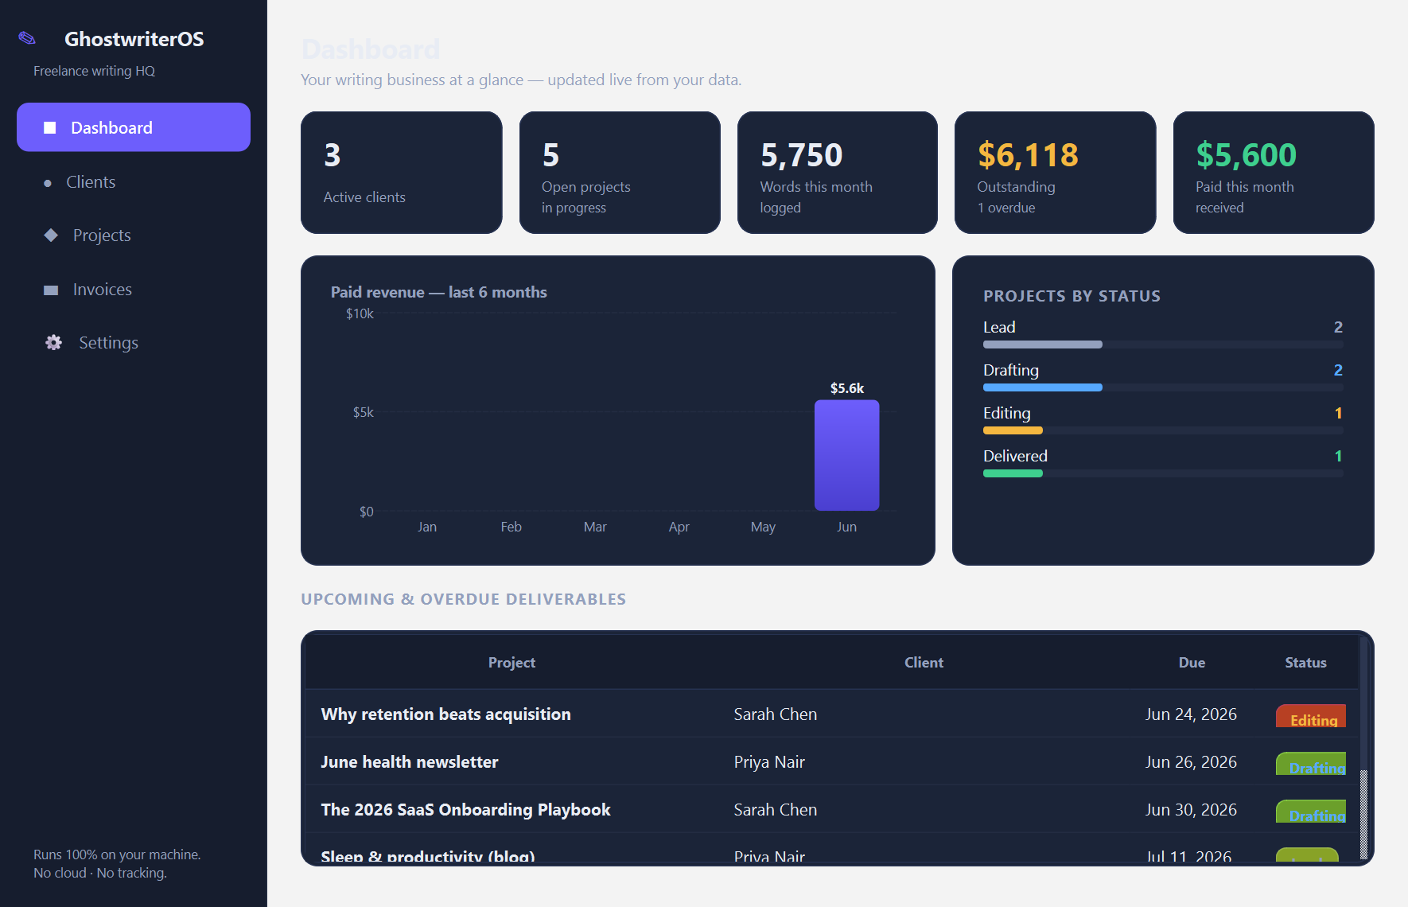This screenshot has height=907, width=1408.
Task: Click the Project column header
Action: click(511, 662)
